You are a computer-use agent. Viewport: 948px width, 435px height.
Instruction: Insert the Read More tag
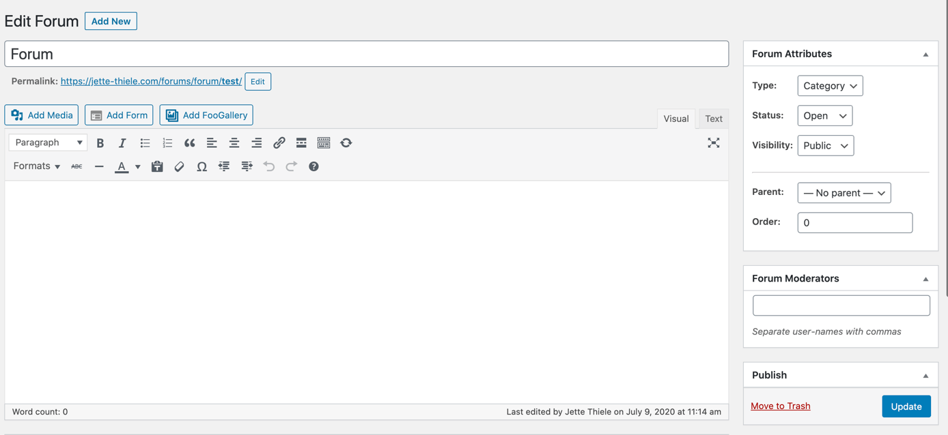(301, 143)
